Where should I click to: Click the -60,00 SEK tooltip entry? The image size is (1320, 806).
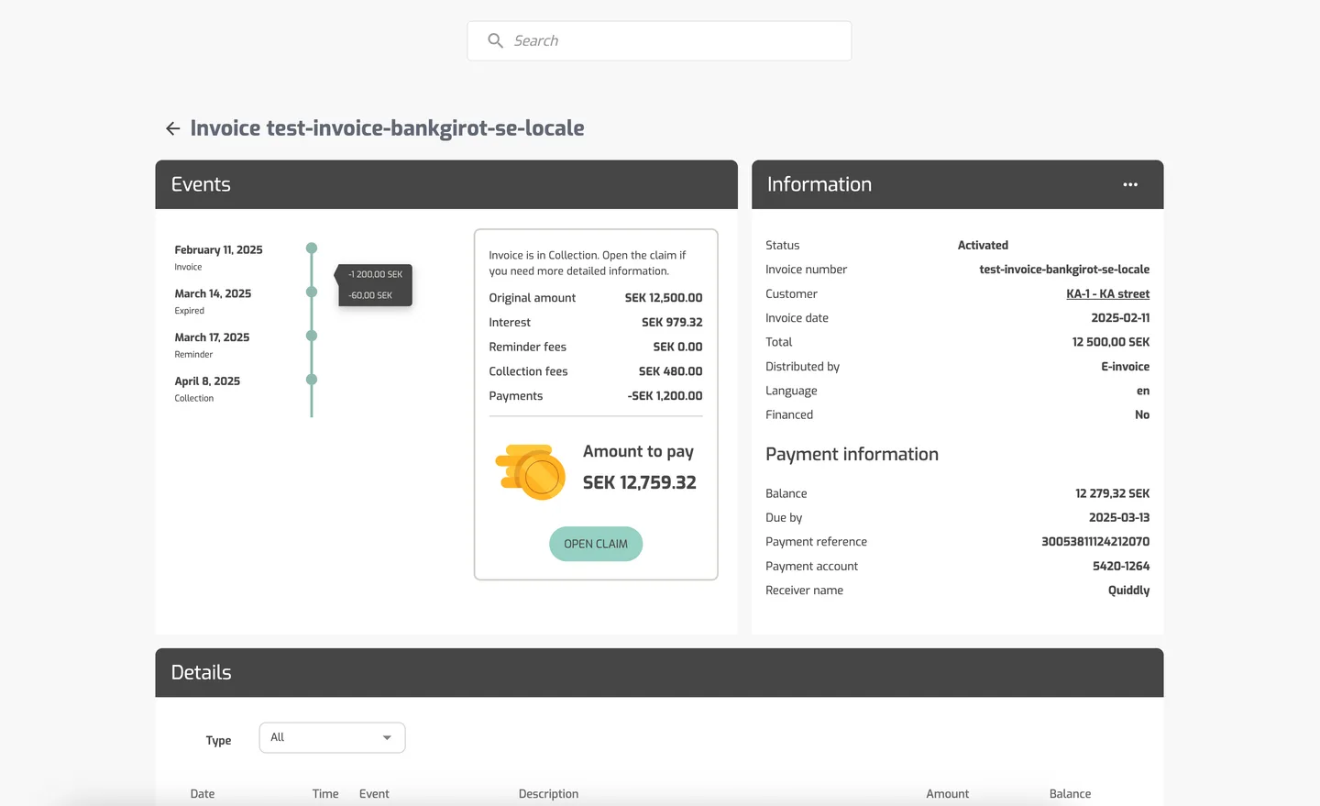370,295
